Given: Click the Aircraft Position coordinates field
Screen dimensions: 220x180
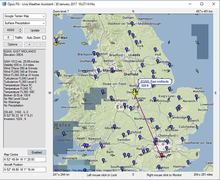Looking at the screenshot, I should (x=25, y=170).
